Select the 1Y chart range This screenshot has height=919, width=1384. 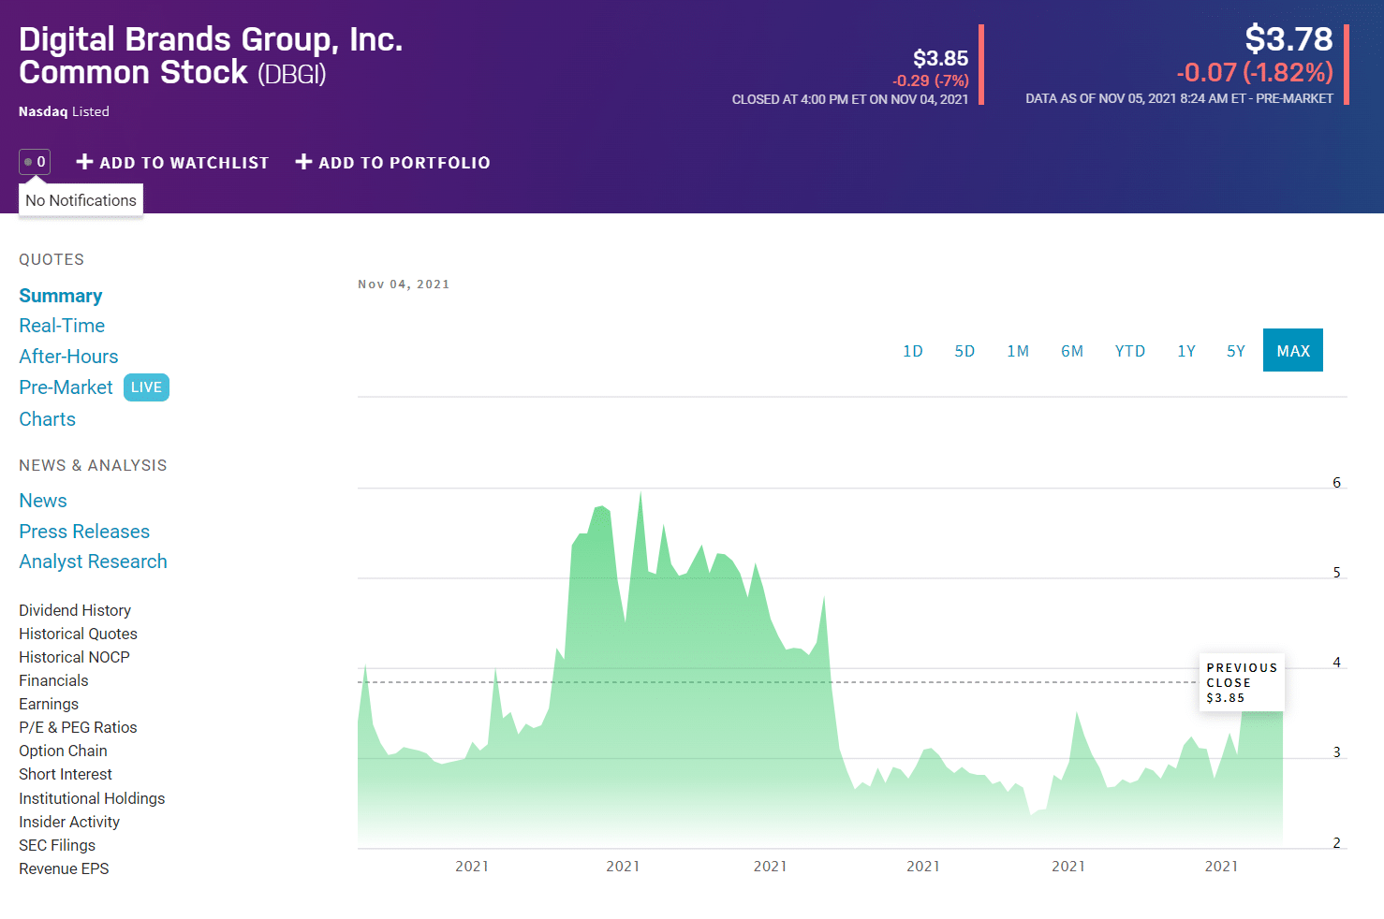pyautogui.click(x=1186, y=351)
